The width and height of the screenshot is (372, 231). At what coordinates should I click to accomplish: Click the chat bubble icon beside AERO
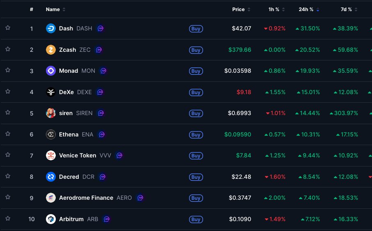(x=140, y=198)
